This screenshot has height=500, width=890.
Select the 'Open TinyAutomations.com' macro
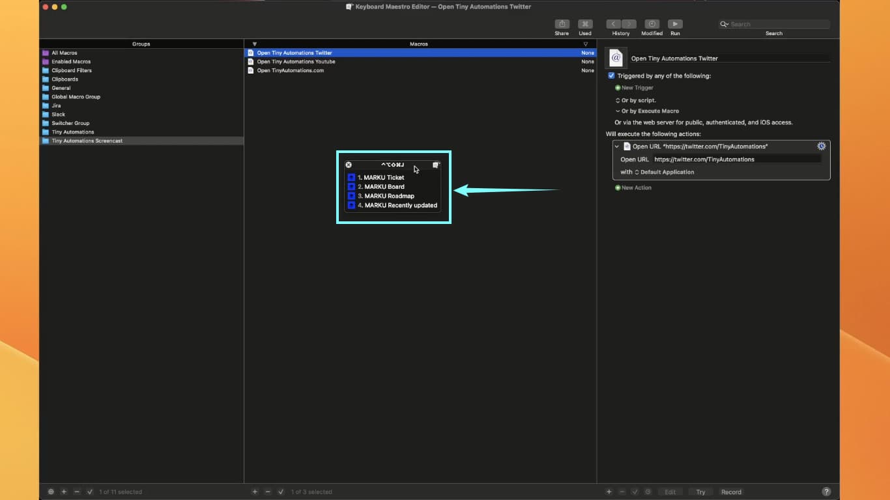tap(420, 70)
